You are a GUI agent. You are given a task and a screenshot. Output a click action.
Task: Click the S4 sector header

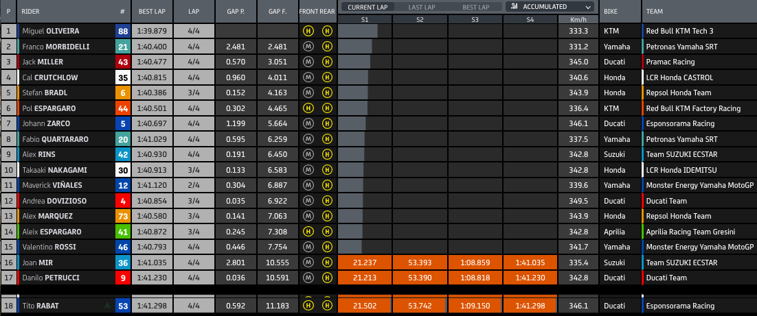[x=530, y=19]
